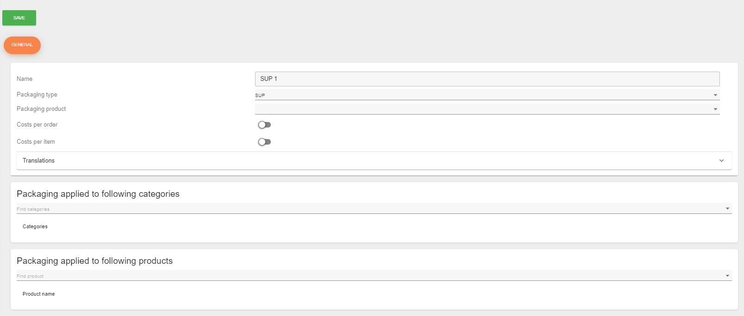Click the Costs per item label
Screen dimensions: 744x316
(36, 142)
